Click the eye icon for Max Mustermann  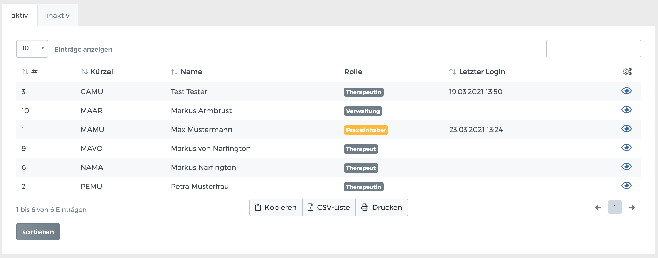626,129
